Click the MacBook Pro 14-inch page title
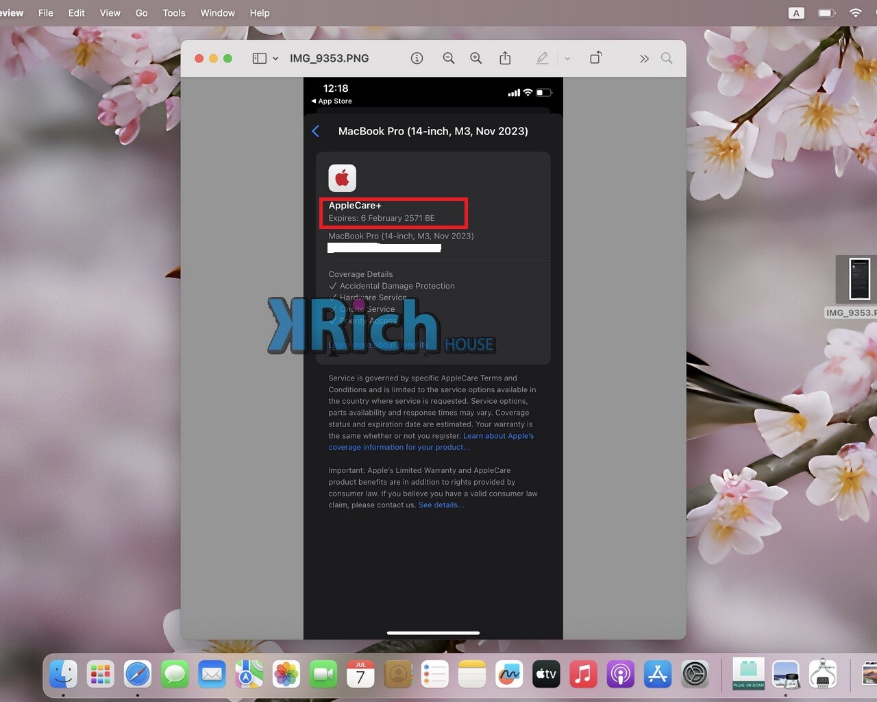 pos(433,131)
